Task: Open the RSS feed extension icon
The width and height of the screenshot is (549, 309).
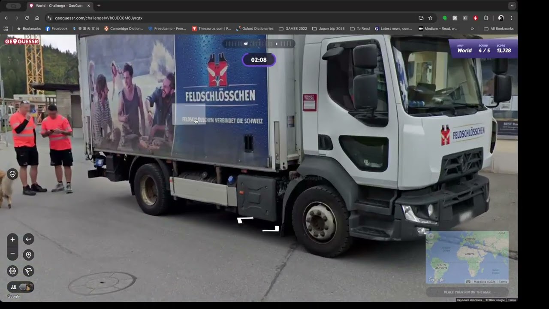Action: pyautogui.click(x=455, y=18)
